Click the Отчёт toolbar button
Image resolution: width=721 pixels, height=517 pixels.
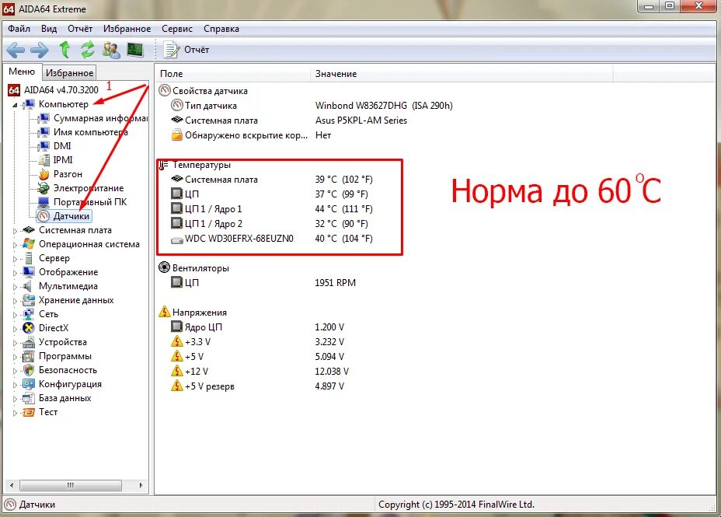point(186,50)
